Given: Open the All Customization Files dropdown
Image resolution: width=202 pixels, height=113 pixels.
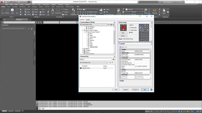Looking at the screenshot, I should (93, 24).
